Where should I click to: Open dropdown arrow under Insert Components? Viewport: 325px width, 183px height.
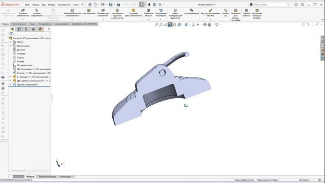pos(23,19)
